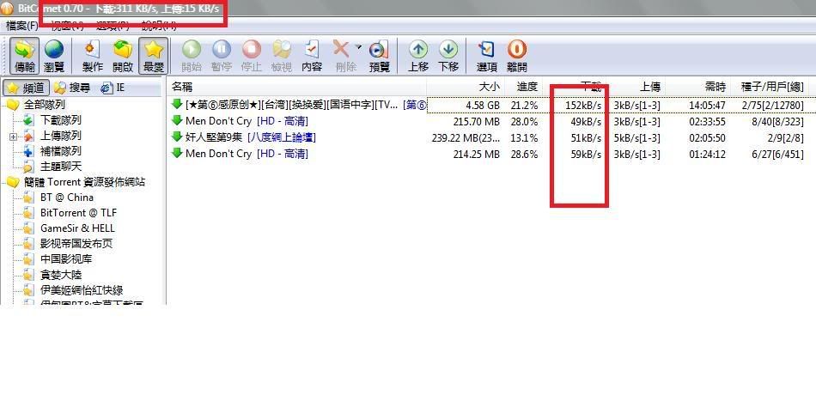Click the 開啟 (Open torrent) folder icon
This screenshot has width=816, height=395.
click(x=123, y=55)
